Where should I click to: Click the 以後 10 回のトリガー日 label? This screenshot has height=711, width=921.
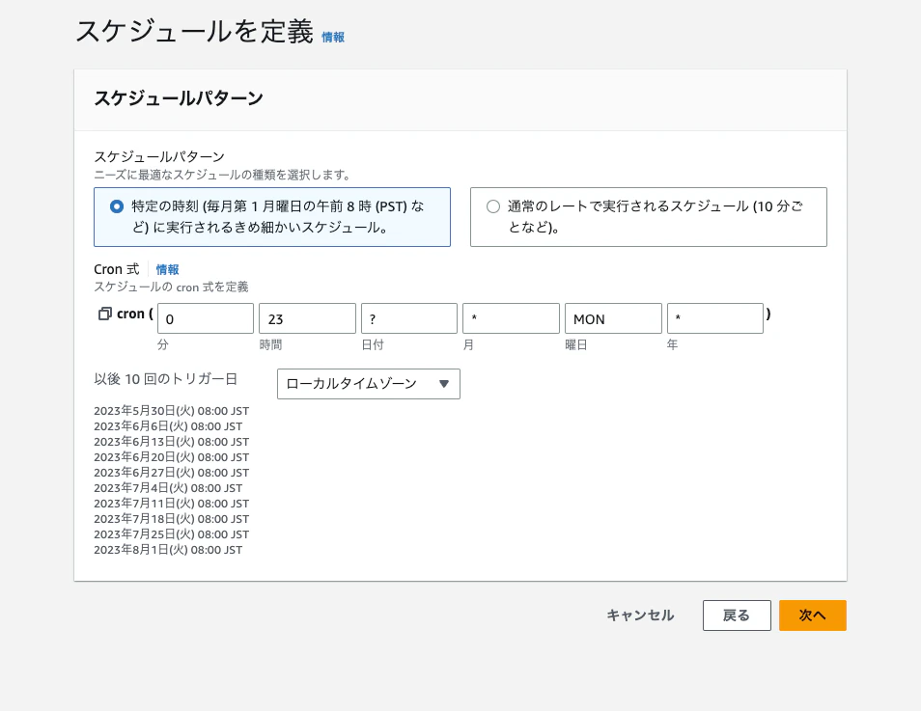click(x=166, y=379)
